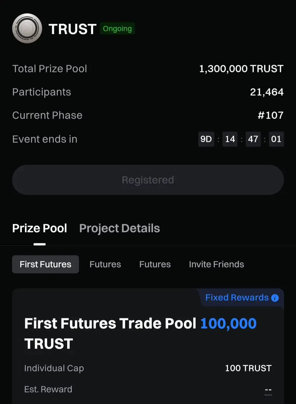Tap the blue 100,000 pool amount
Viewport: 296px width, 404px height.
pos(228,324)
